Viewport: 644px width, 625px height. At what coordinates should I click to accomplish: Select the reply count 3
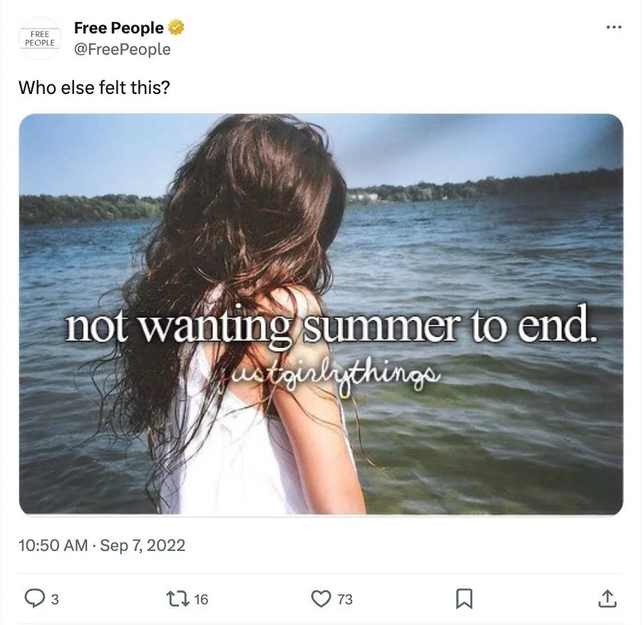coord(55,599)
